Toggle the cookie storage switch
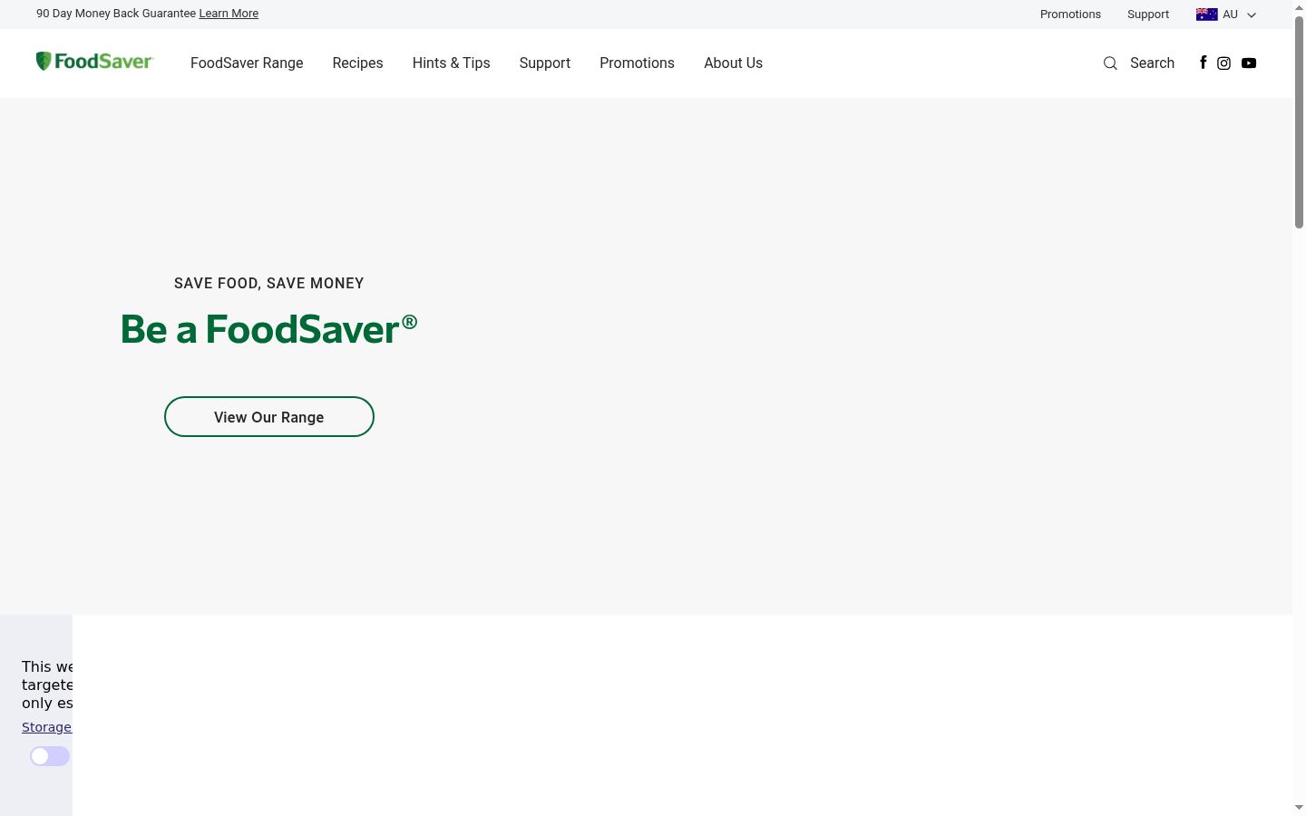The image size is (1306, 816). tap(50, 756)
